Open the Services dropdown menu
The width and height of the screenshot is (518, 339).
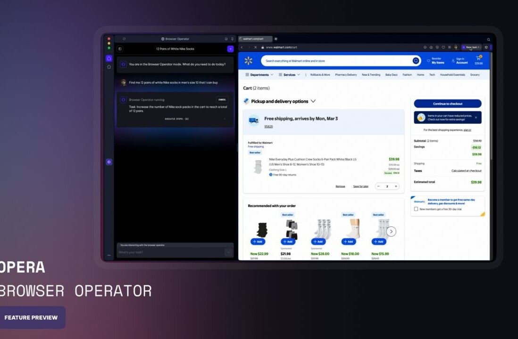[289, 75]
